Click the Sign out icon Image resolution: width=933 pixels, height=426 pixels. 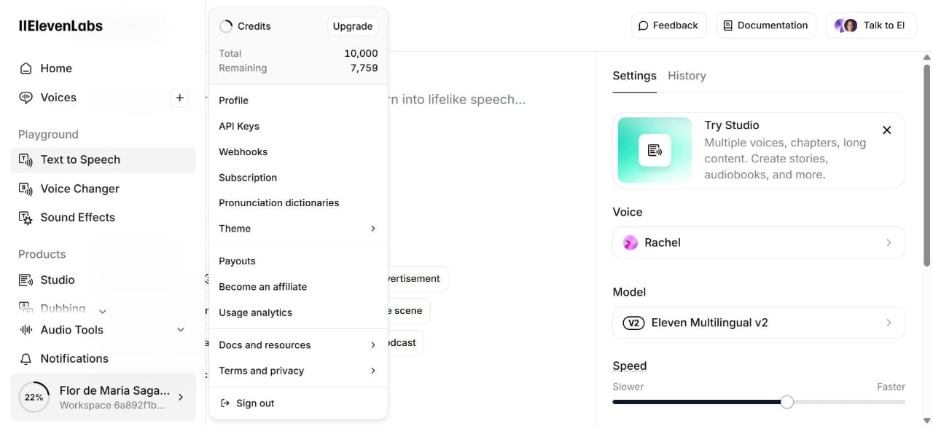click(x=225, y=403)
